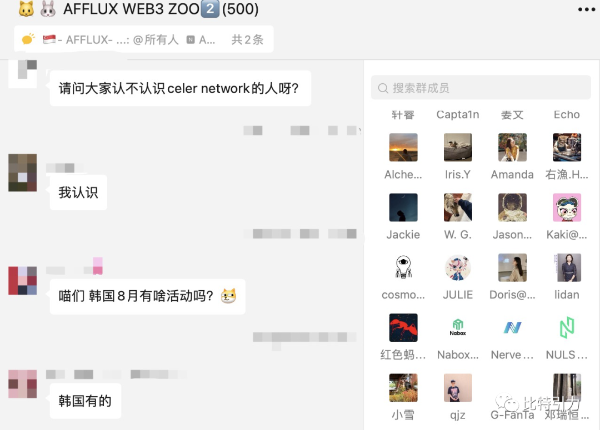
Task: Click the cosmo lightbulb eye icon
Action: coord(403,267)
